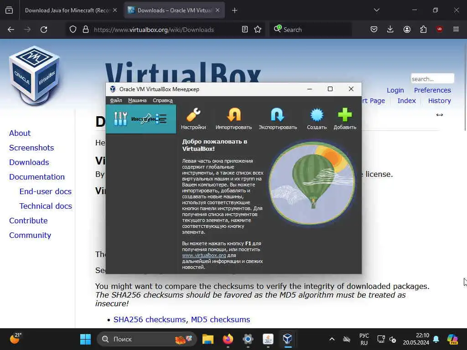Open the list all tabs dropdown
The height and width of the screenshot is (350, 467).
(x=376, y=10)
